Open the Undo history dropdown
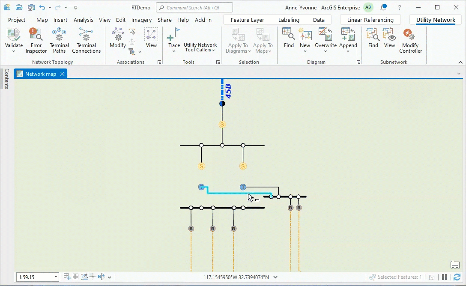Screen dimensions: 466x286 coord(50,7)
